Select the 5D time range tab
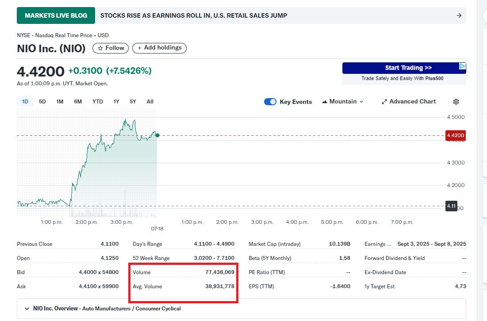This screenshot has height=321, width=487. pyautogui.click(x=42, y=102)
